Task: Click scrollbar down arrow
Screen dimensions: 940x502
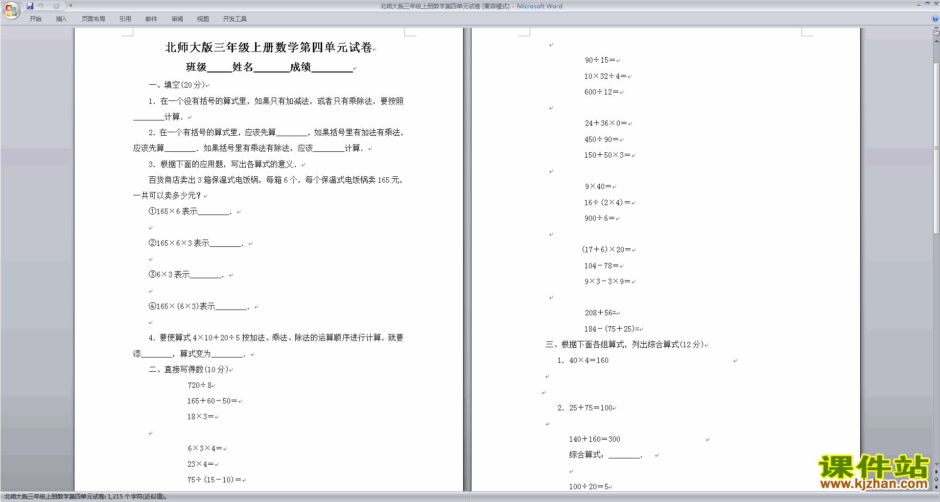Action: pos(937,464)
